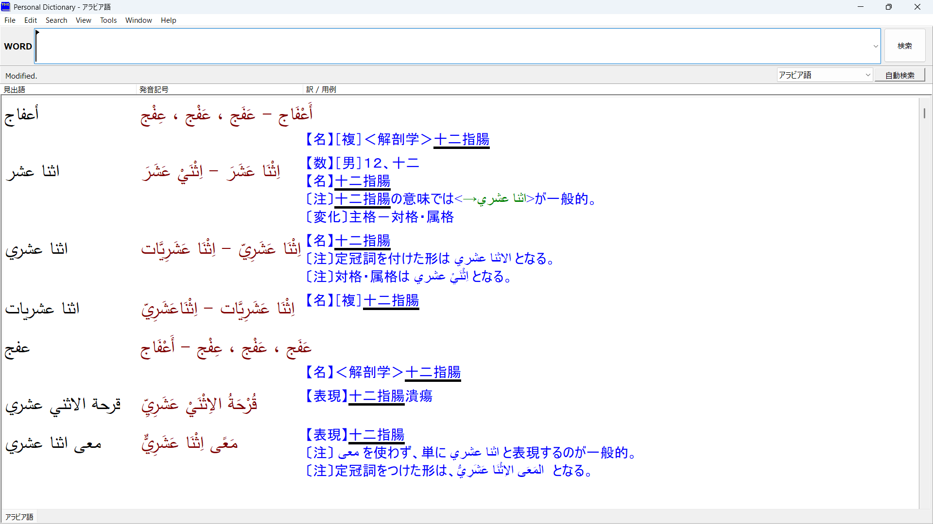Open the Edit menu
The width and height of the screenshot is (933, 524).
tap(31, 20)
